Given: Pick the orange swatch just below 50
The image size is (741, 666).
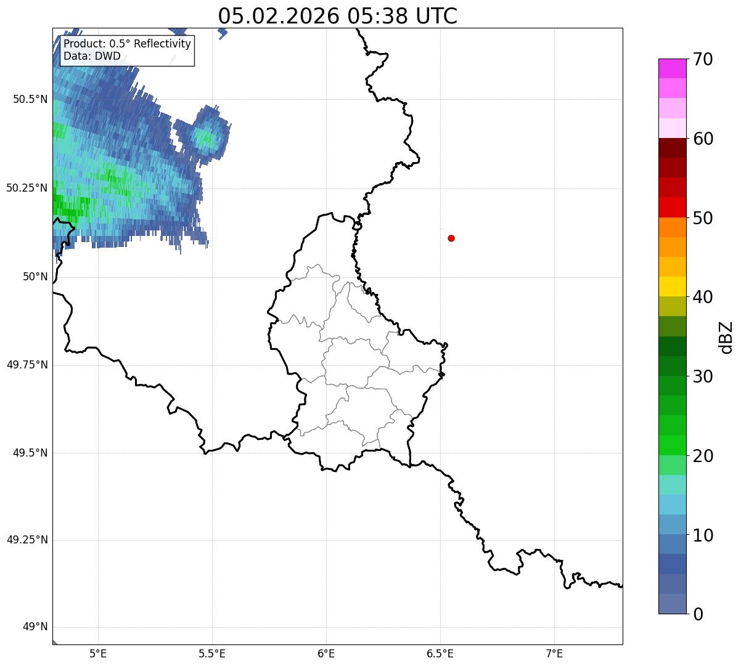Looking at the screenshot, I should pyautogui.click(x=672, y=227).
